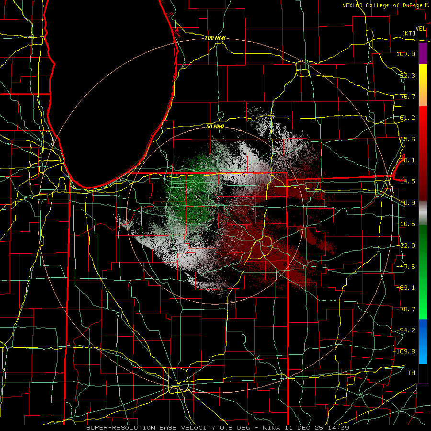Select the 92.3 velocity scale value
This screenshot has height=431, width=431.
tap(408, 75)
